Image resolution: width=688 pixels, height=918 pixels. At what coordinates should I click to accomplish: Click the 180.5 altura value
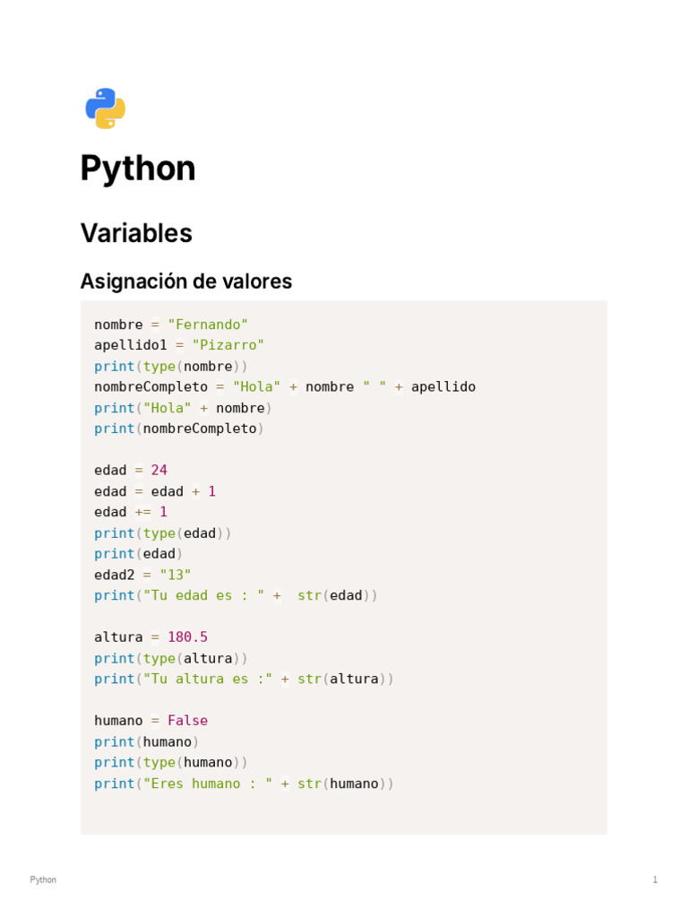point(188,637)
